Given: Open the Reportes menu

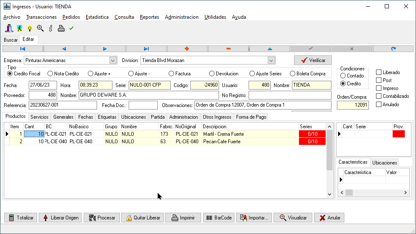Looking at the screenshot, I should 149,17.
